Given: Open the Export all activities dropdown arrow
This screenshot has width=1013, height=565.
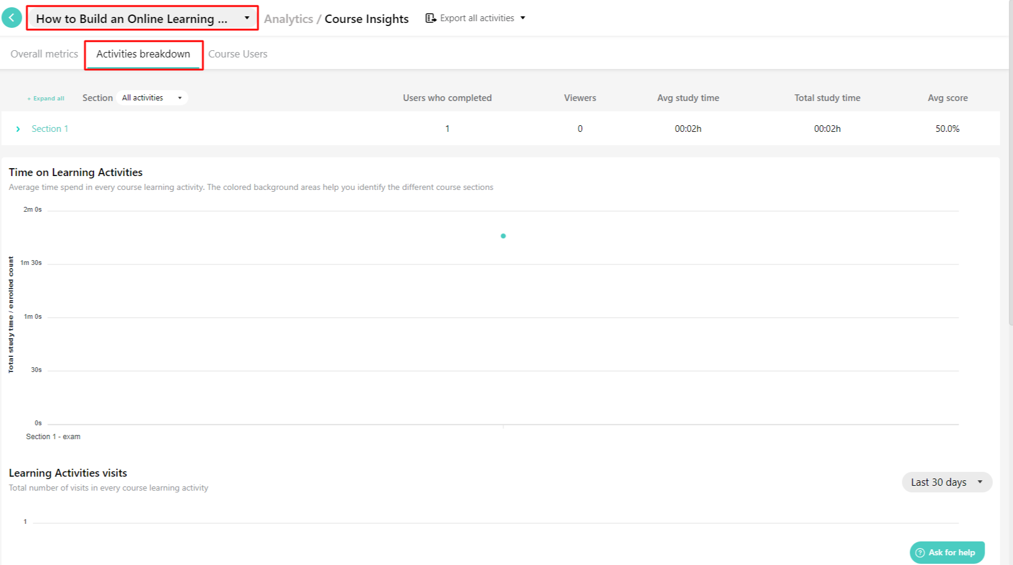Looking at the screenshot, I should pos(523,18).
